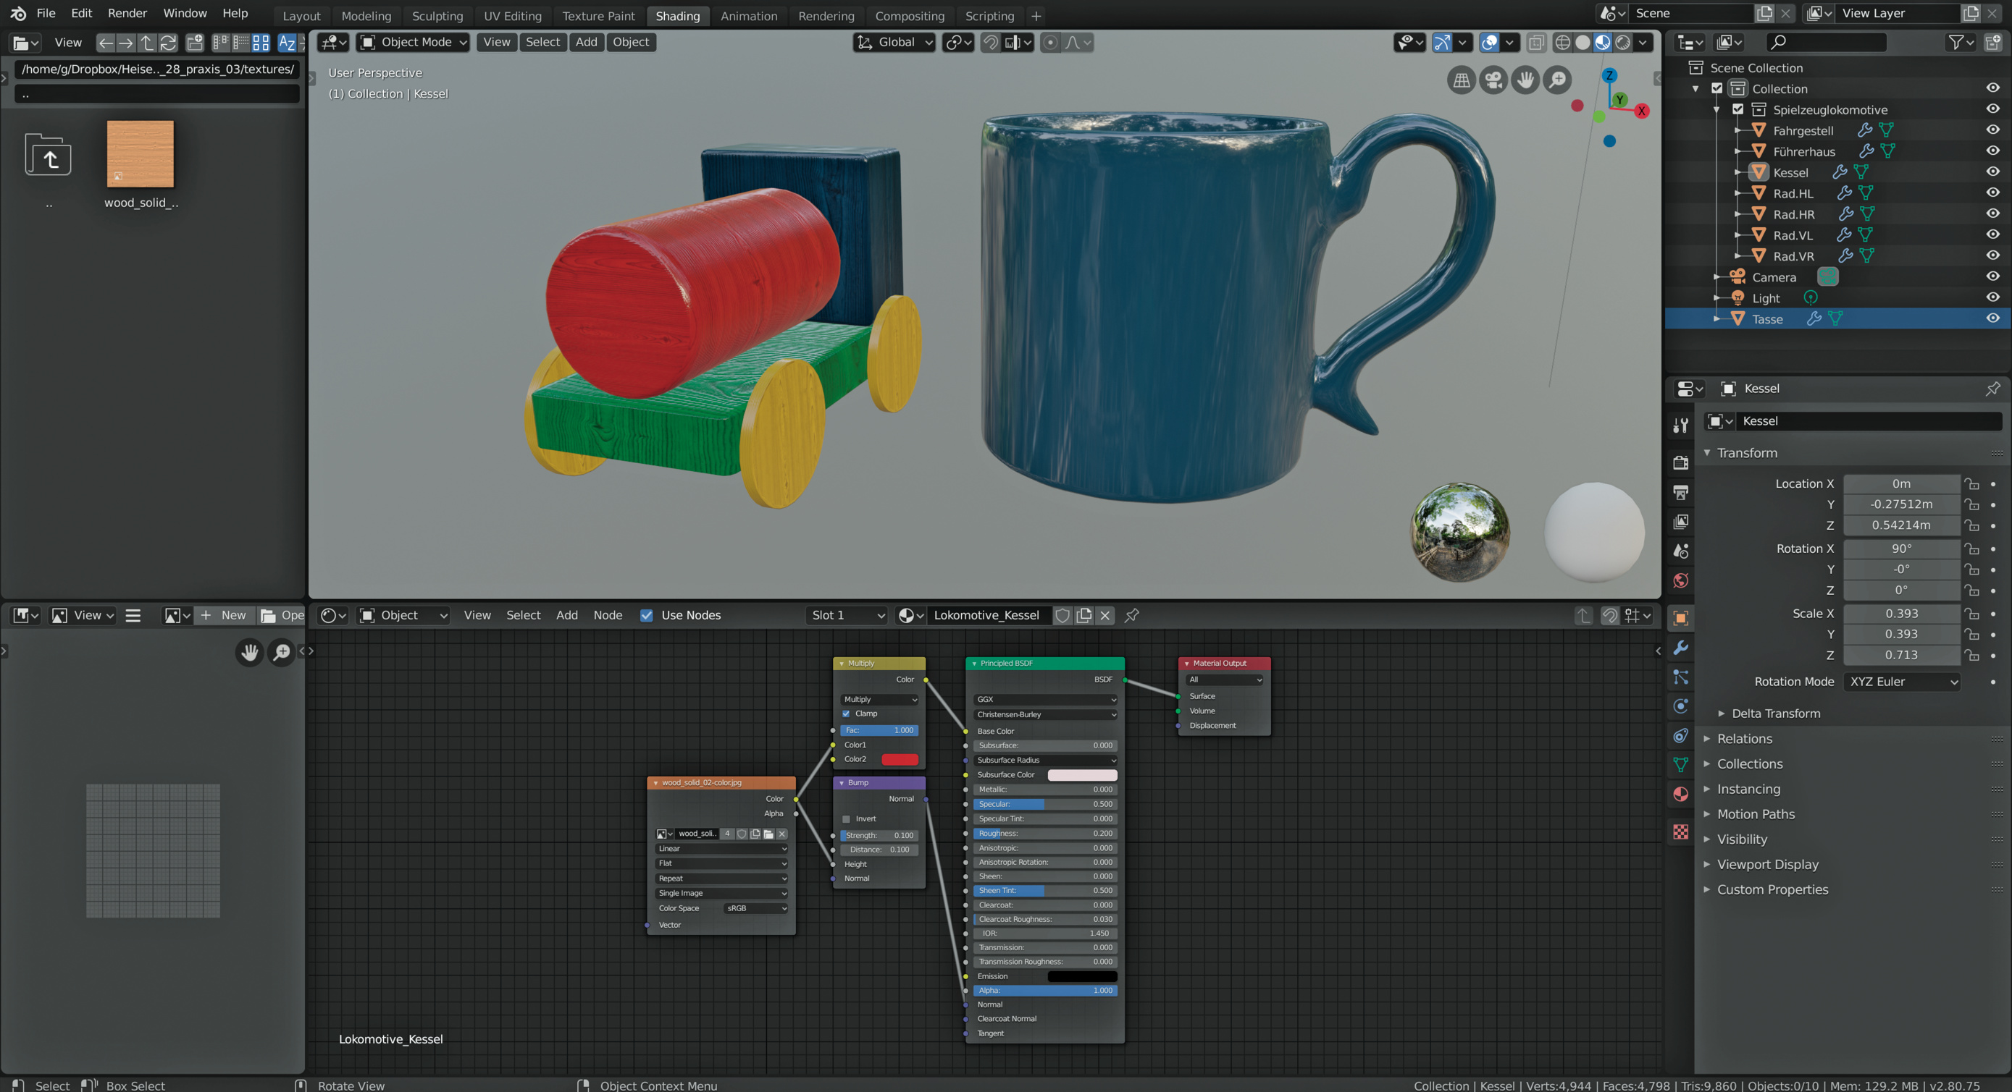Open the Material properties tab icon
Image resolution: width=2012 pixels, height=1092 pixels.
(x=1681, y=795)
